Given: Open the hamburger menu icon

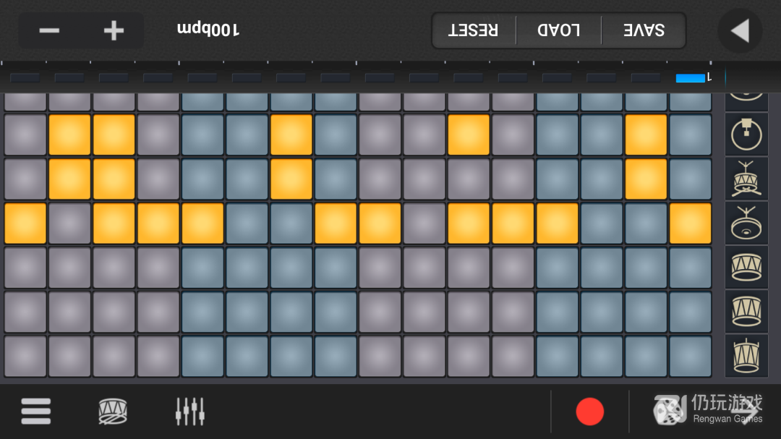Looking at the screenshot, I should click(x=36, y=412).
